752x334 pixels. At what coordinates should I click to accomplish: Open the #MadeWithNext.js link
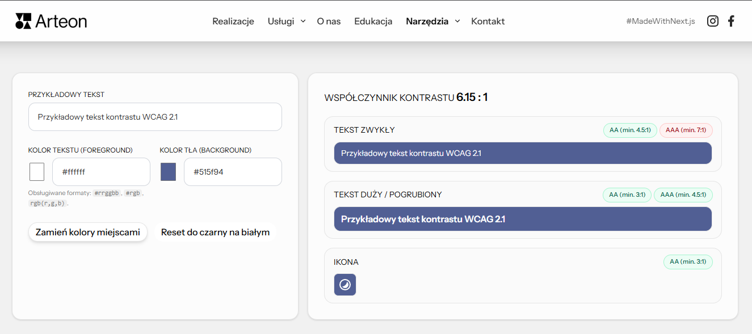pyautogui.click(x=661, y=20)
